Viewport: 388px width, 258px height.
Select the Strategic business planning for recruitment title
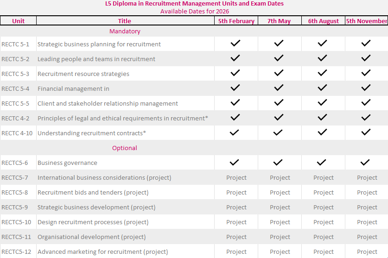[99, 44]
